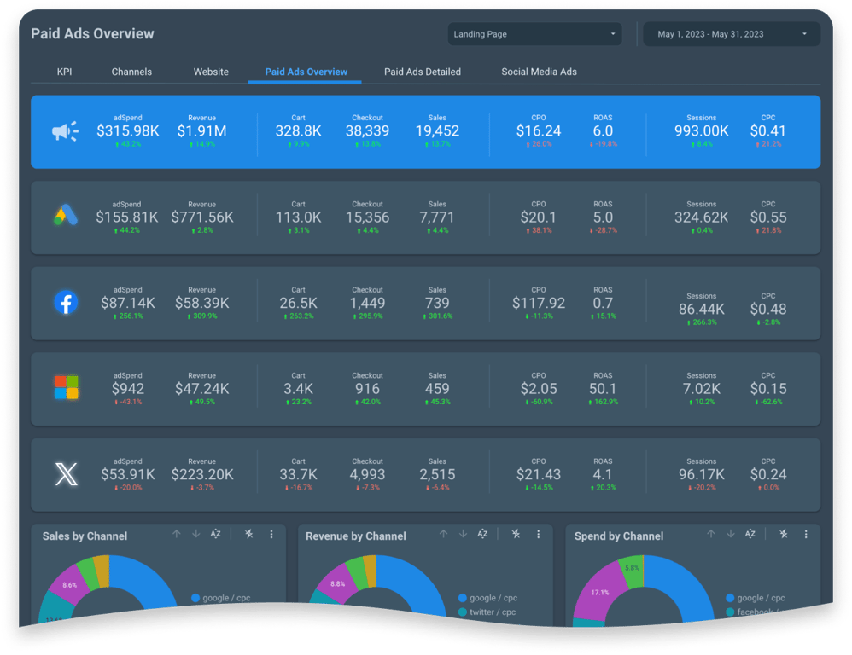Screen dimensions: 852x655
Task: Click the 8.8% purple slice in Revenue chart
Action: tap(337, 583)
